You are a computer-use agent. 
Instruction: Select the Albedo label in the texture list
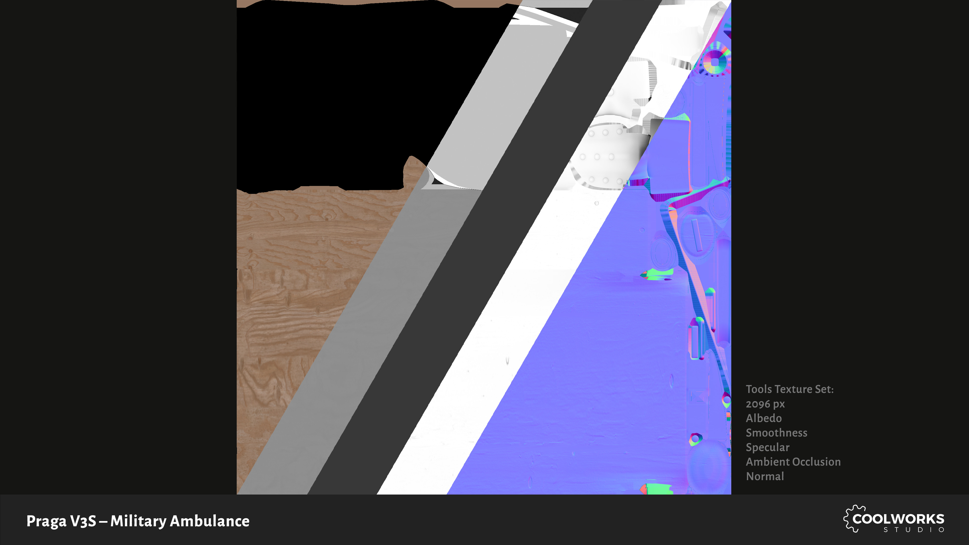click(764, 418)
